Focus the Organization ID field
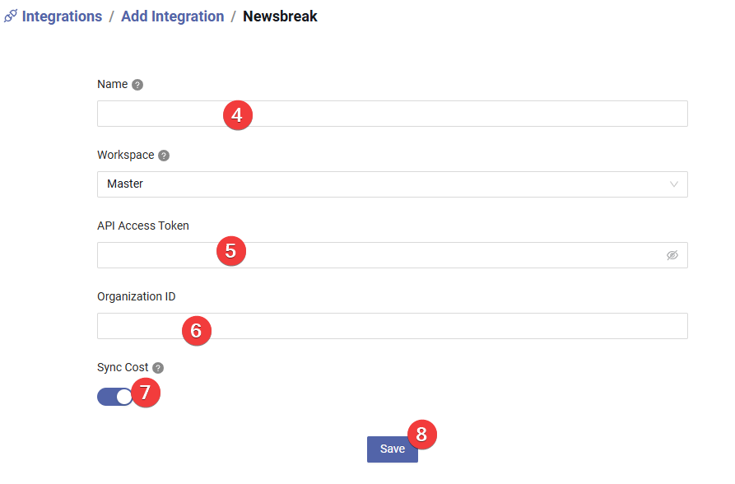 [x=393, y=326]
